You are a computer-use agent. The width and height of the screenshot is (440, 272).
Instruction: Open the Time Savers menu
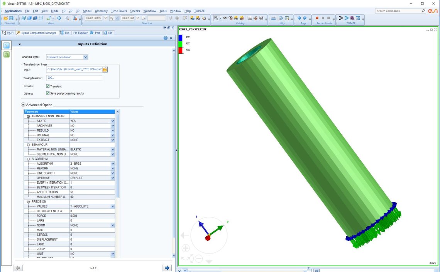pyautogui.click(x=119, y=11)
